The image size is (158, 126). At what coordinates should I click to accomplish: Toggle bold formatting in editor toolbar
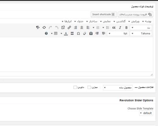point(126,28)
